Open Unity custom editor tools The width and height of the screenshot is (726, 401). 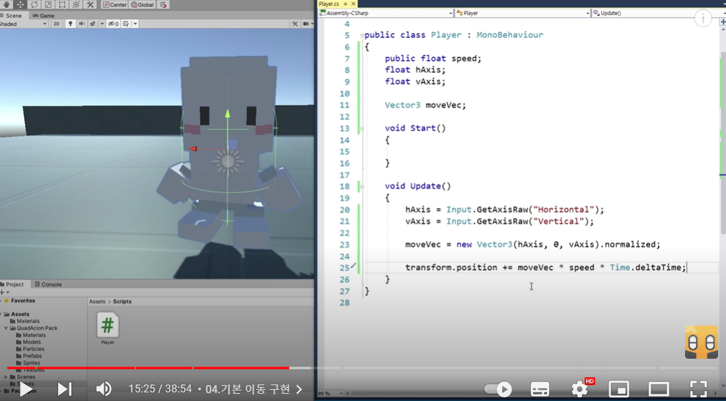pyautogui.click(x=90, y=5)
